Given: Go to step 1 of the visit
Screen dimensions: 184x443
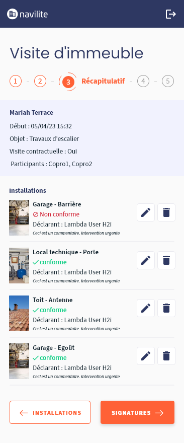Looking at the screenshot, I should pyautogui.click(x=16, y=82).
